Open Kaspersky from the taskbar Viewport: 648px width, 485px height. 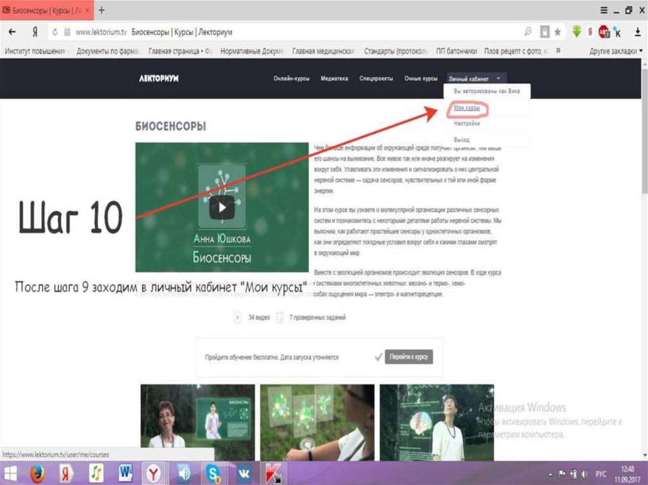click(273, 474)
